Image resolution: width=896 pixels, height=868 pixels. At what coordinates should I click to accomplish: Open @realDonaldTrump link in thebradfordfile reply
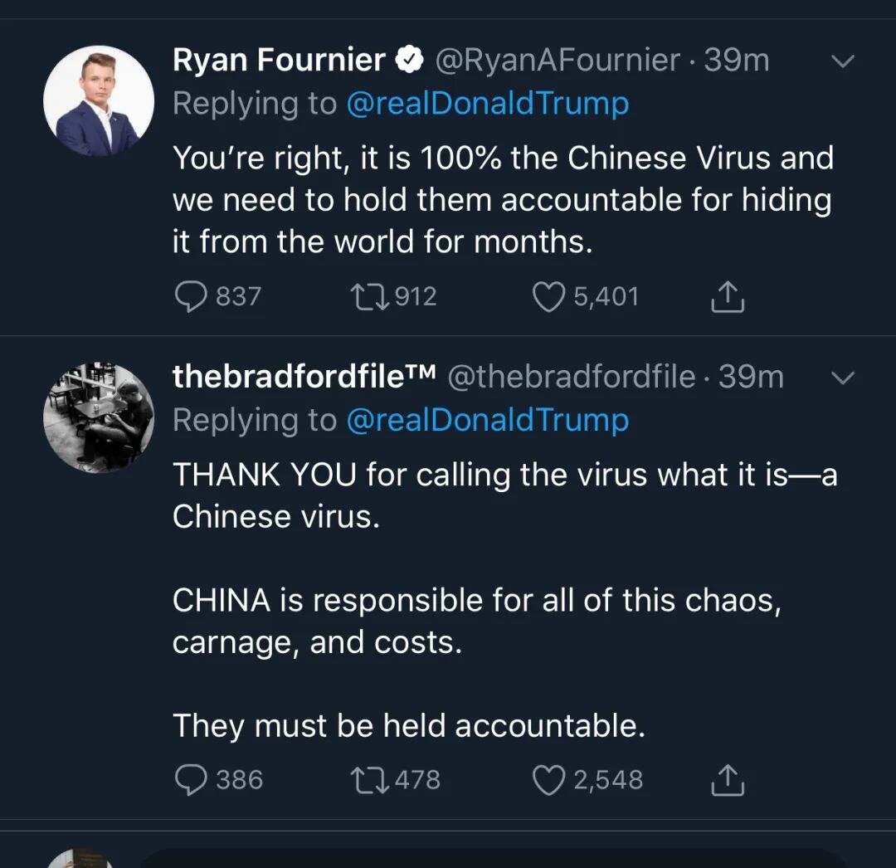coord(488,420)
